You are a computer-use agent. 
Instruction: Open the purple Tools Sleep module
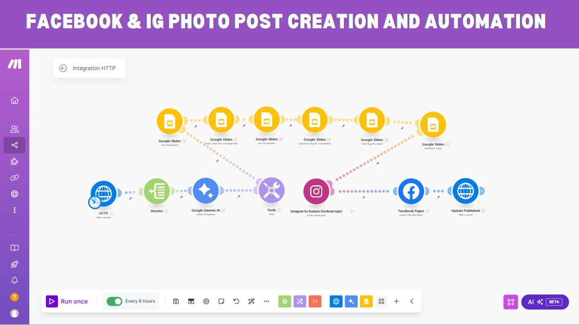(x=271, y=190)
